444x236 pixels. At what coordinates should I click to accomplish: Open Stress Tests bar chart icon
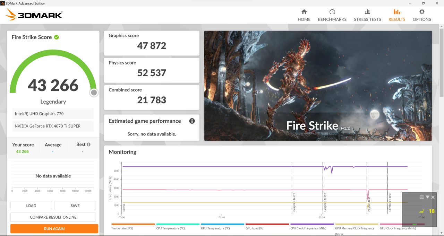pos(367,12)
